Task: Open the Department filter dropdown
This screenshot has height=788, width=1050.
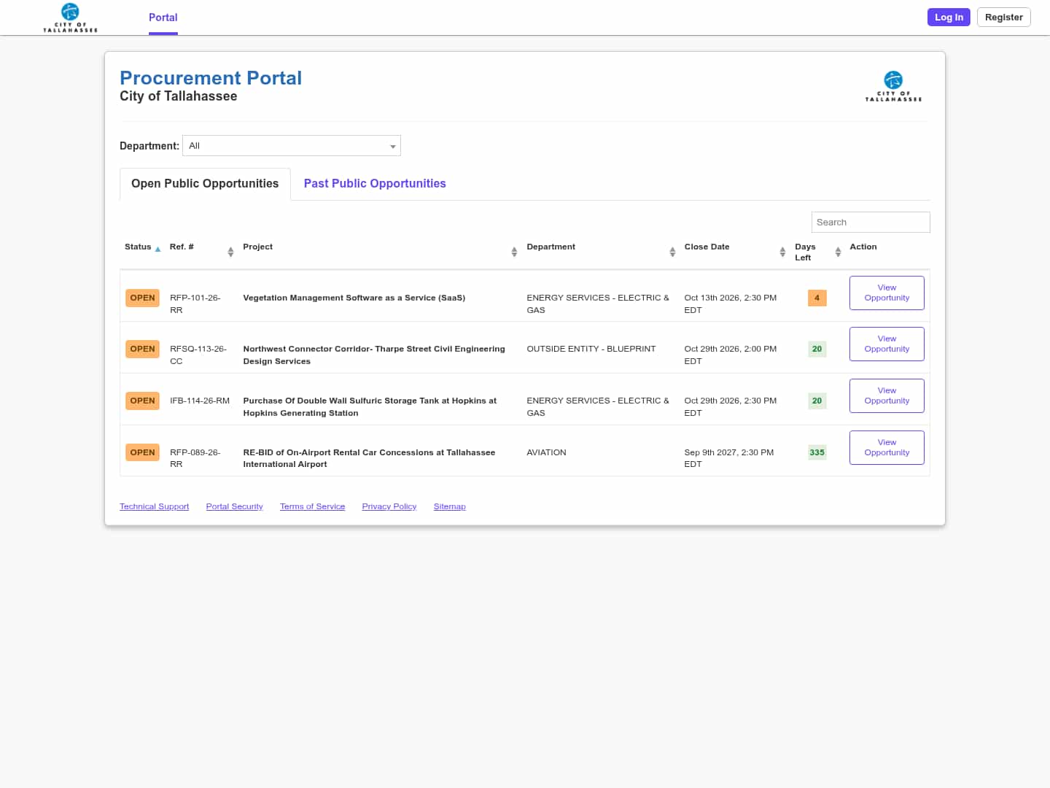Action: 292,146
